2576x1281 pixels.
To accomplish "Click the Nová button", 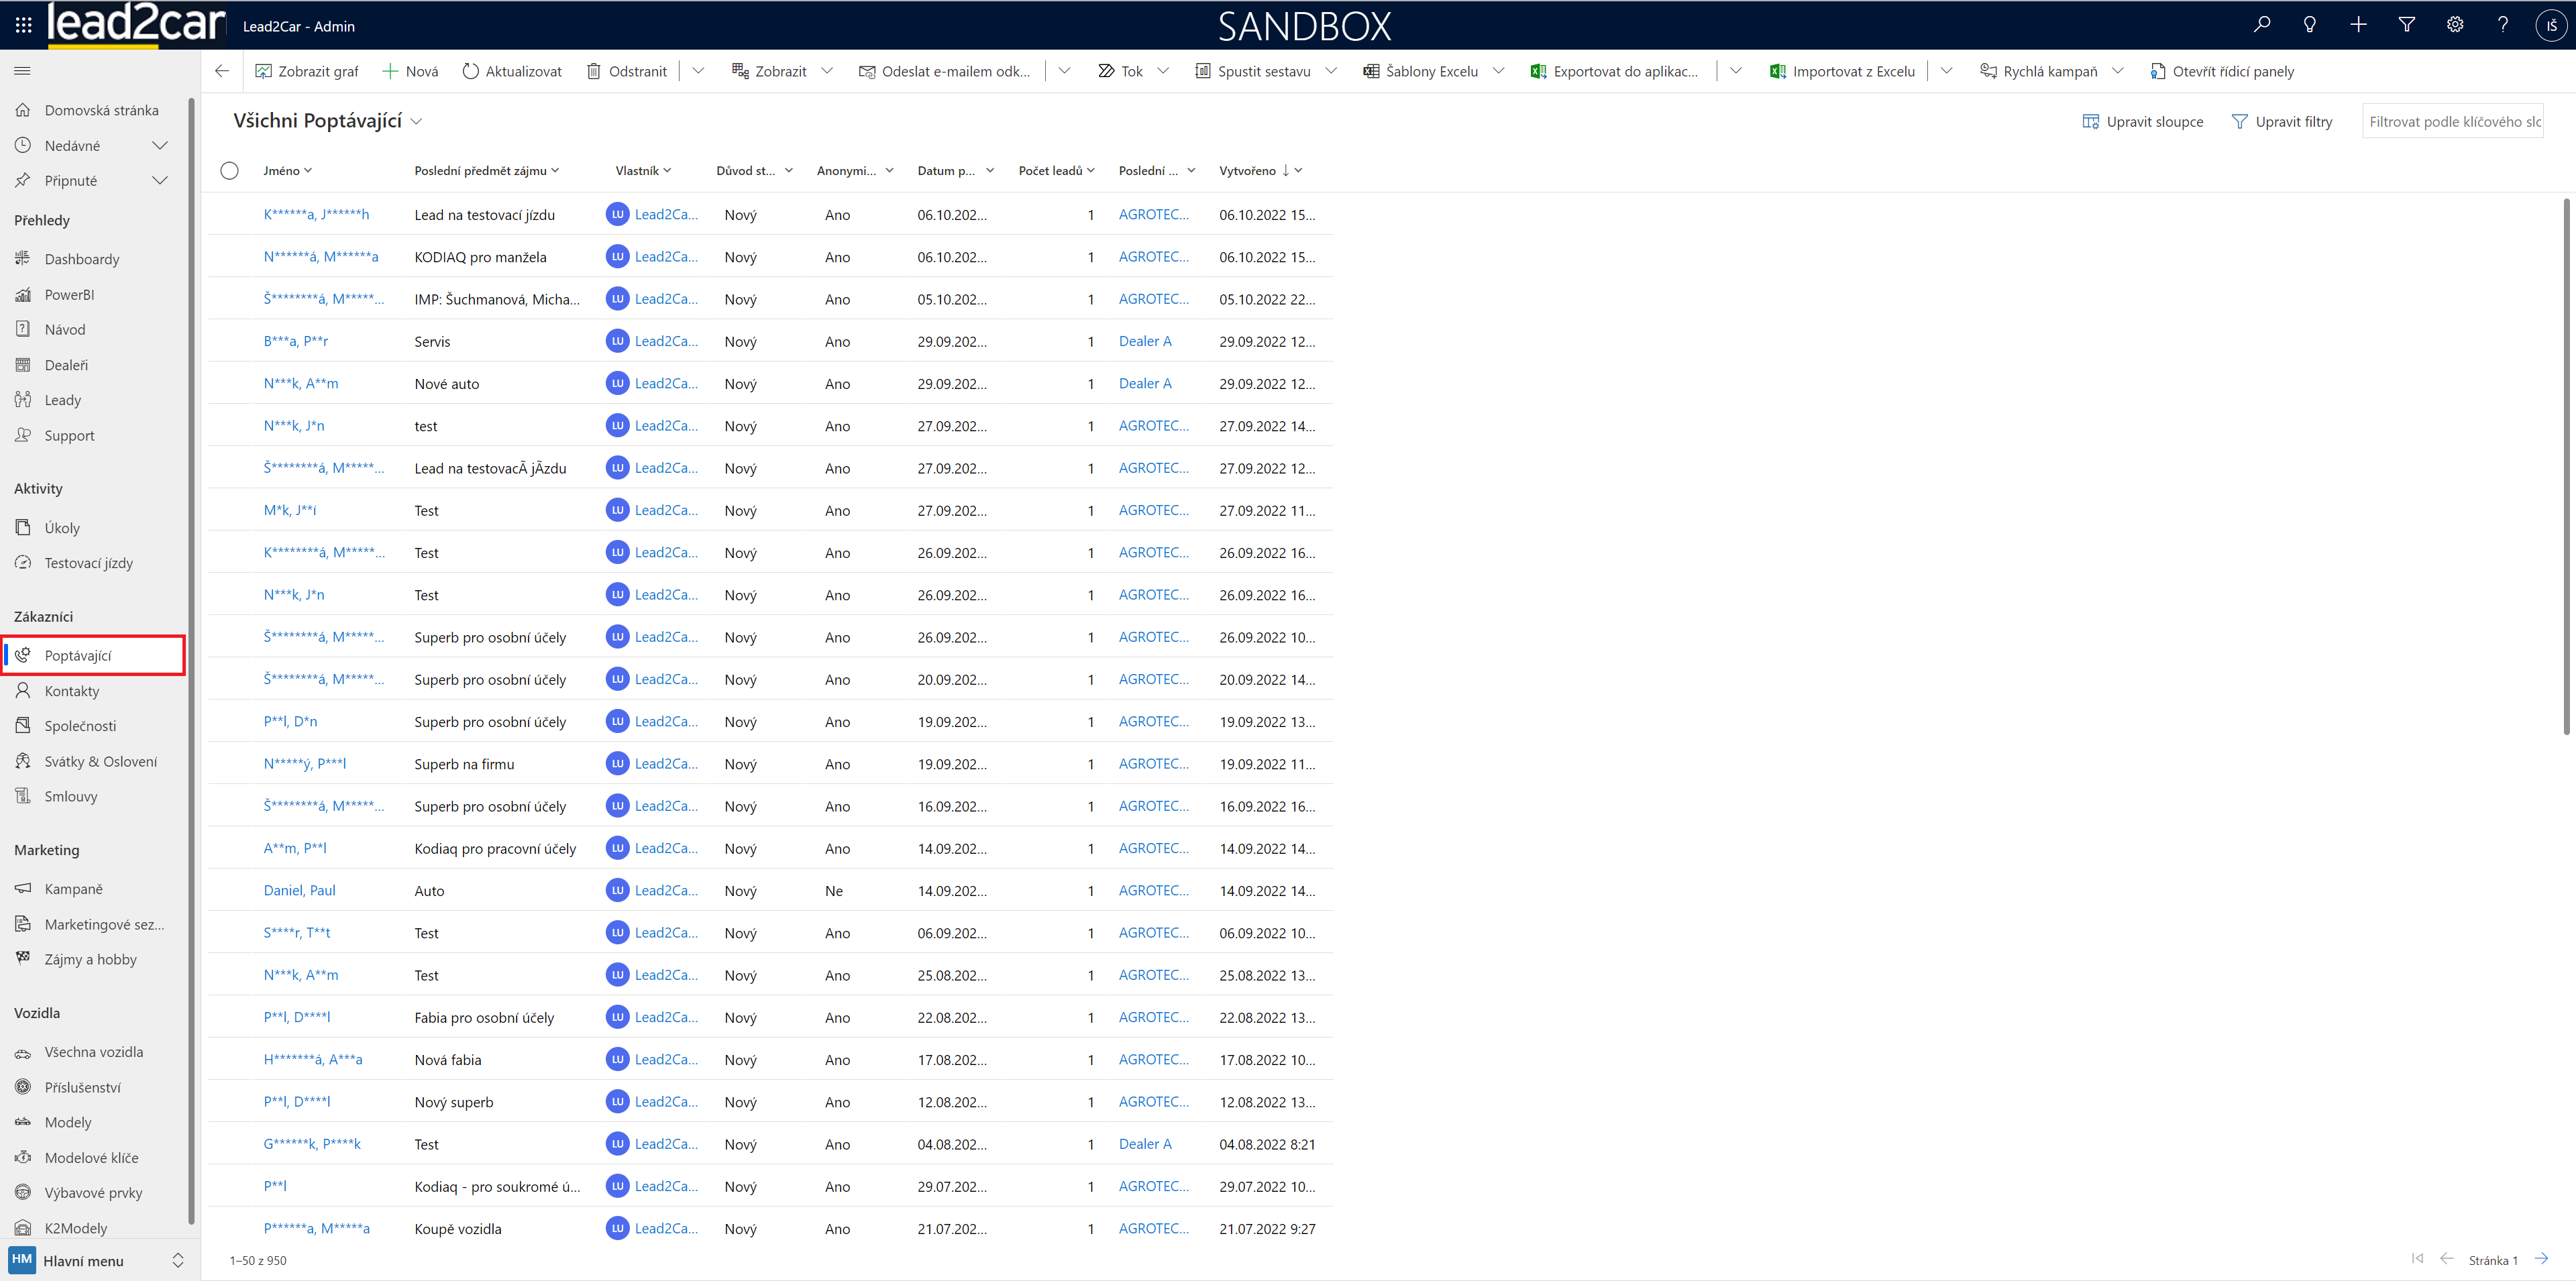I will pos(410,72).
